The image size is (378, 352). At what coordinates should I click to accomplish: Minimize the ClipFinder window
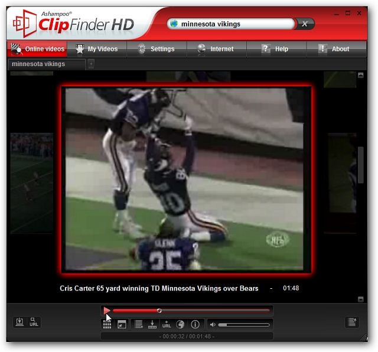[337, 14]
